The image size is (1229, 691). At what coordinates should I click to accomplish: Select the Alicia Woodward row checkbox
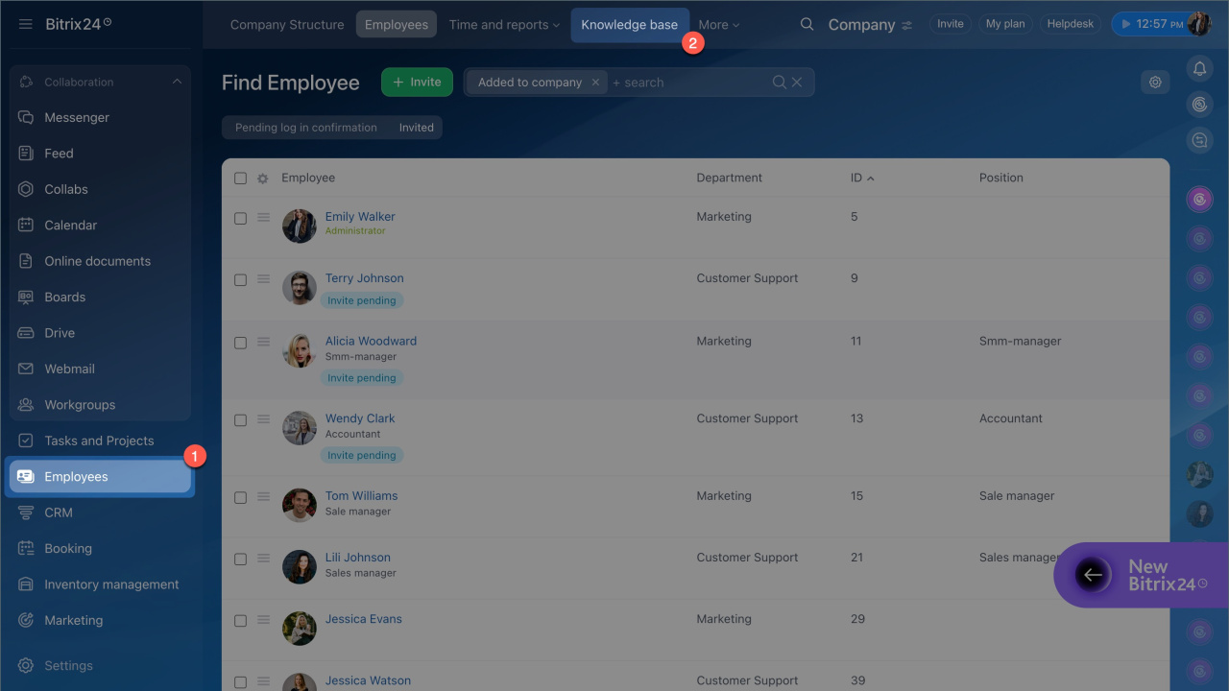[240, 343]
